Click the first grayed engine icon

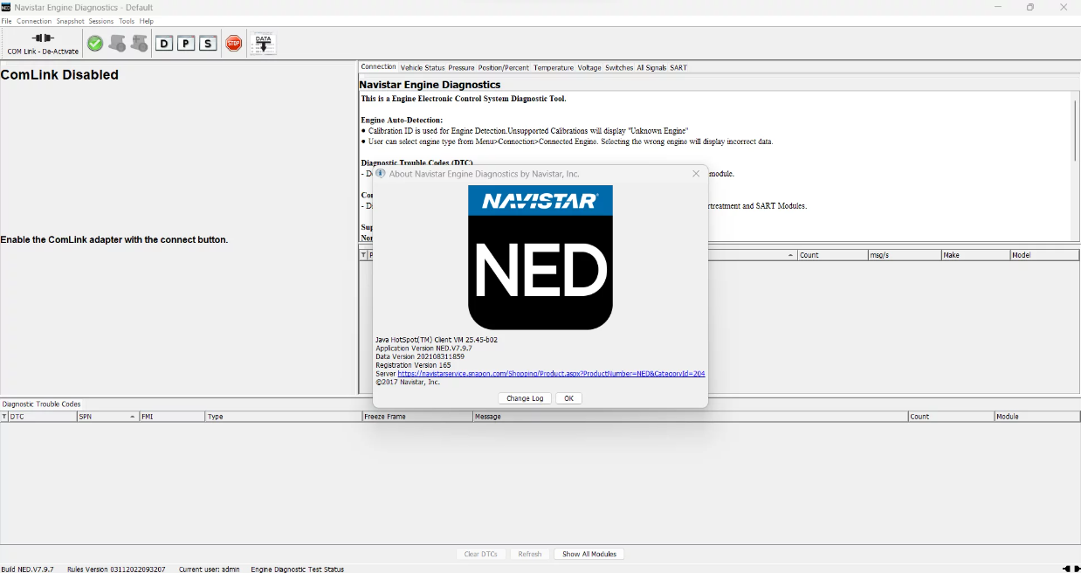pos(116,42)
